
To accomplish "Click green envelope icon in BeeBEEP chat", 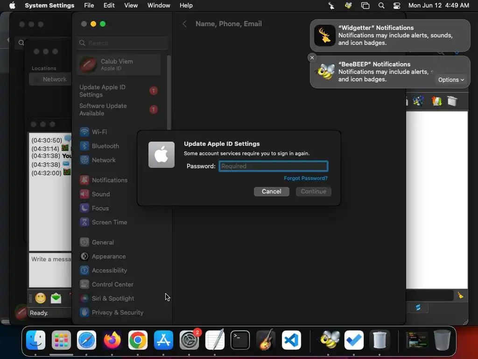I will (56, 298).
